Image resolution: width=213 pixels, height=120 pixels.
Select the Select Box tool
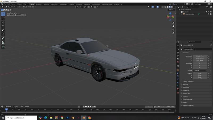[x=3, y=14]
